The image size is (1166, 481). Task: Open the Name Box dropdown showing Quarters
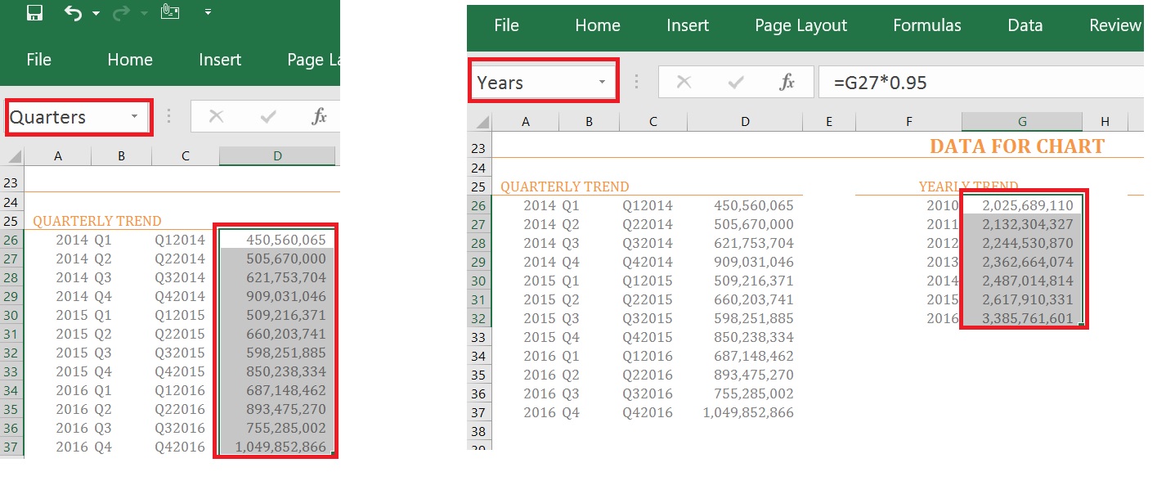tap(135, 117)
